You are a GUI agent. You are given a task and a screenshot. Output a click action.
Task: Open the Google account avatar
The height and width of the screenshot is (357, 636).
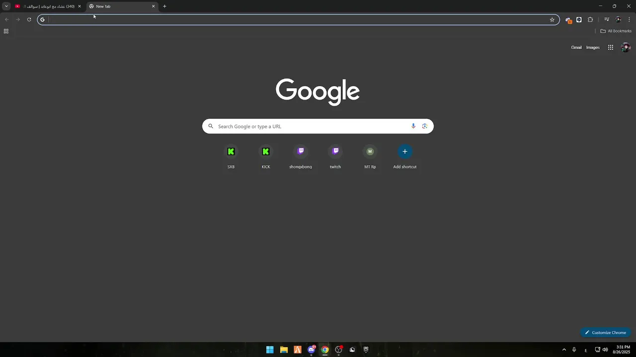pyautogui.click(x=626, y=48)
